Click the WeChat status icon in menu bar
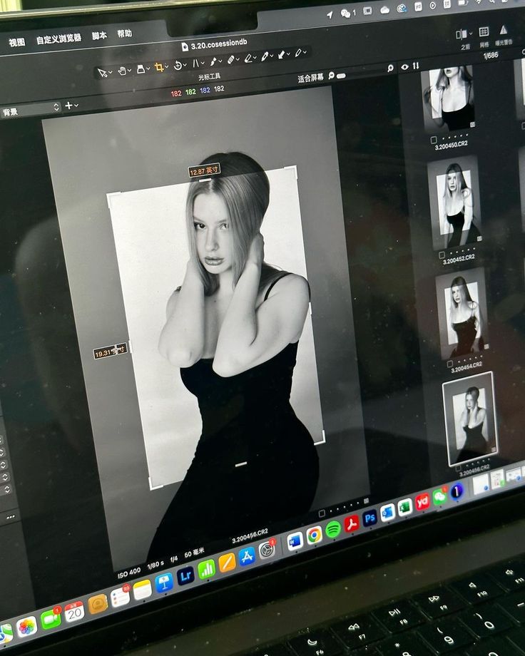 click(345, 14)
